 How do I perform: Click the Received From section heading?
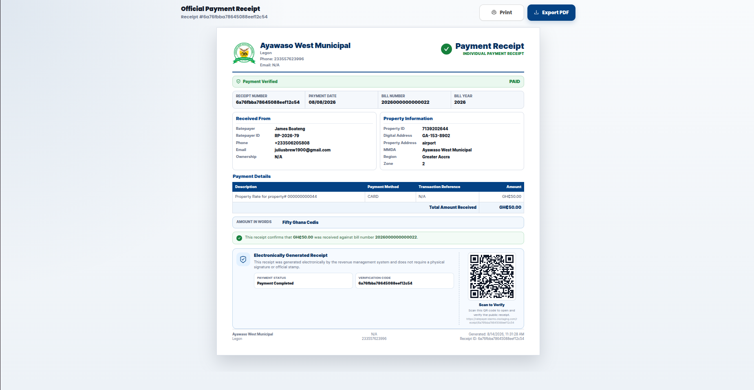253,118
